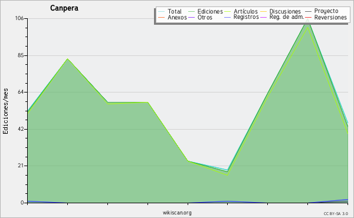Screen dimensions: 354x218
Task: Click the CC BY-SA 3.0 license text
Action: point(336,214)
